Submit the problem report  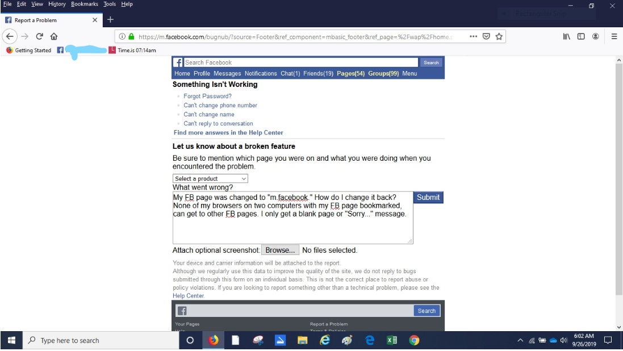coord(428,197)
